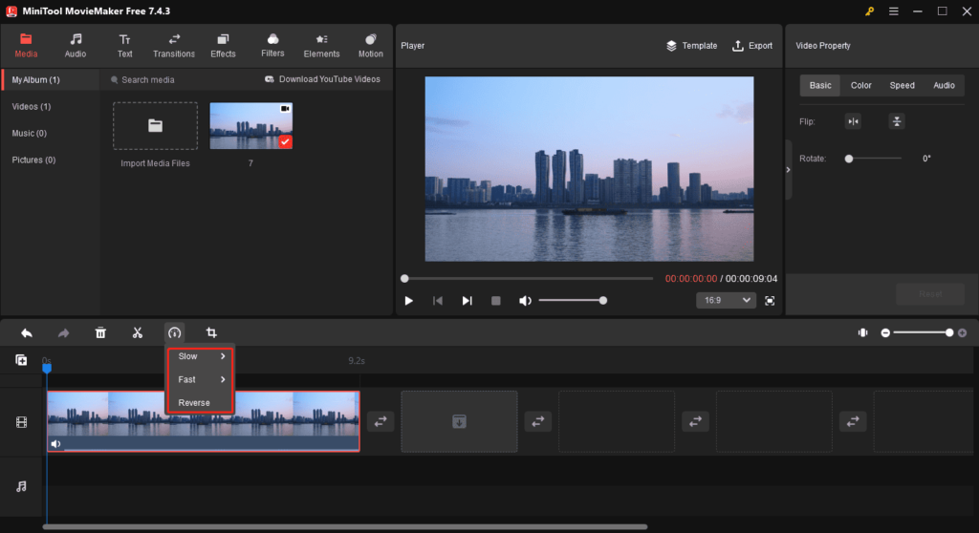The width and height of the screenshot is (979, 533).
Task: Switch to the Color tab
Action: coord(861,85)
